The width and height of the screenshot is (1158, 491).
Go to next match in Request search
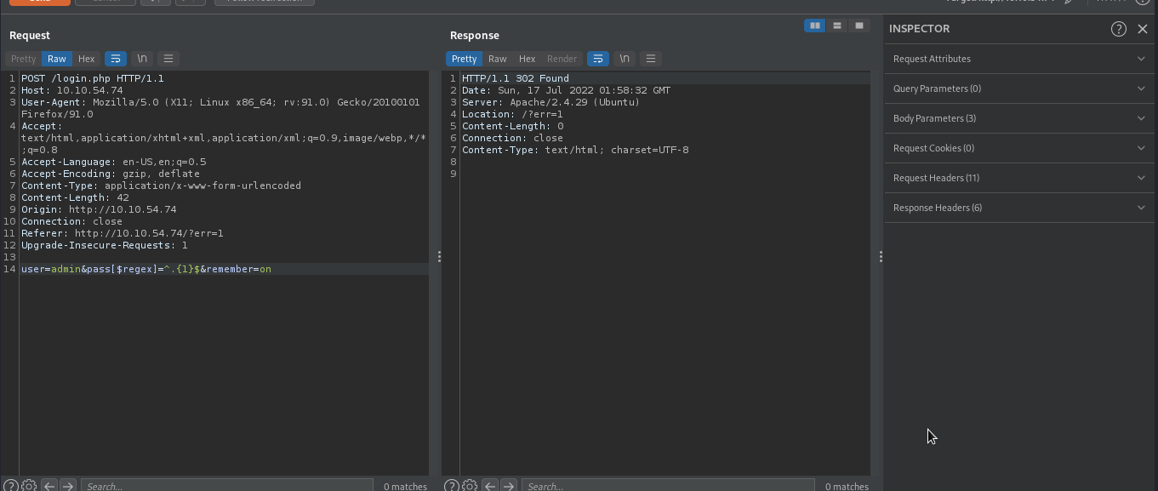pos(68,486)
